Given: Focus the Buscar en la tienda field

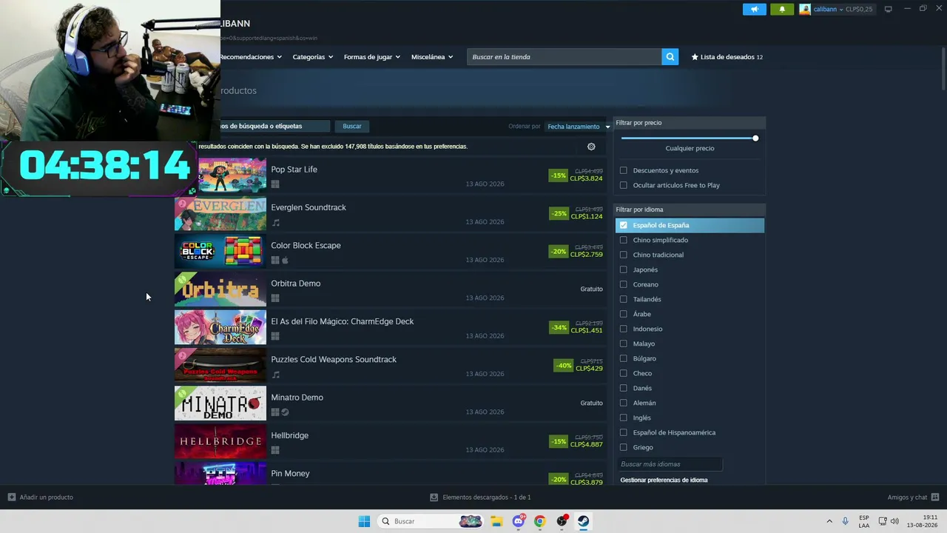Looking at the screenshot, I should (x=564, y=57).
